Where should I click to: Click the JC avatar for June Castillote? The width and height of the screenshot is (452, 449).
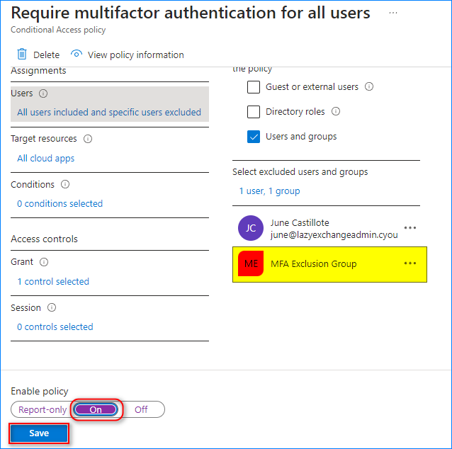coord(251,228)
